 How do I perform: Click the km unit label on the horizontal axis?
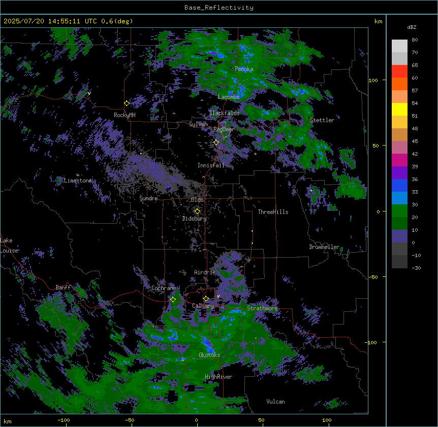pos(8,421)
